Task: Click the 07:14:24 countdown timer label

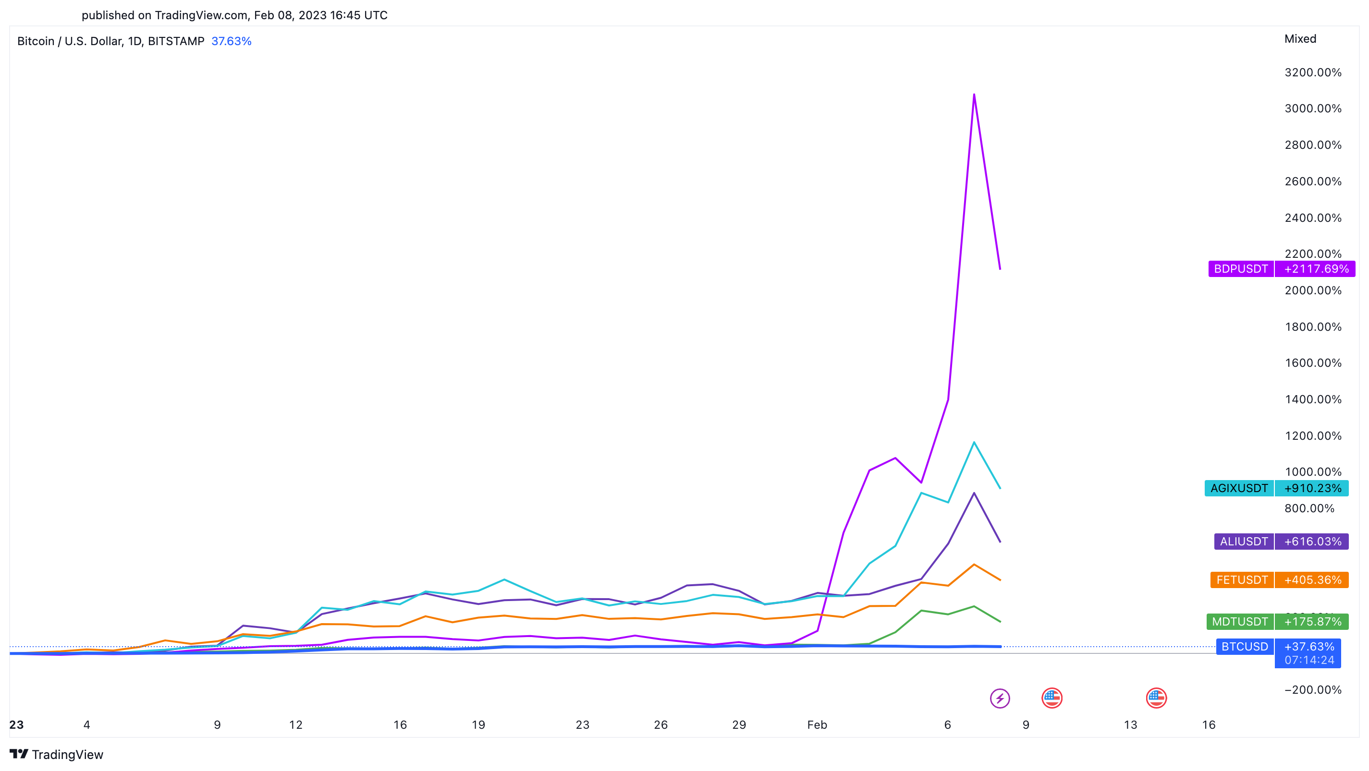Action: 1309,660
